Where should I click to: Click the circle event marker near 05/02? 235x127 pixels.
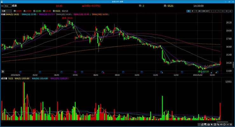click(x=40, y=72)
